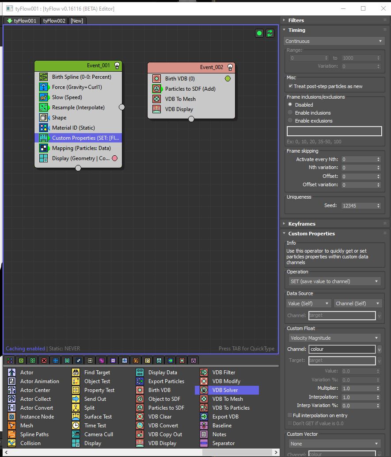The width and height of the screenshot is (391, 457).
Task: Open the Custom Vector None dropdown
Action: tap(334, 444)
